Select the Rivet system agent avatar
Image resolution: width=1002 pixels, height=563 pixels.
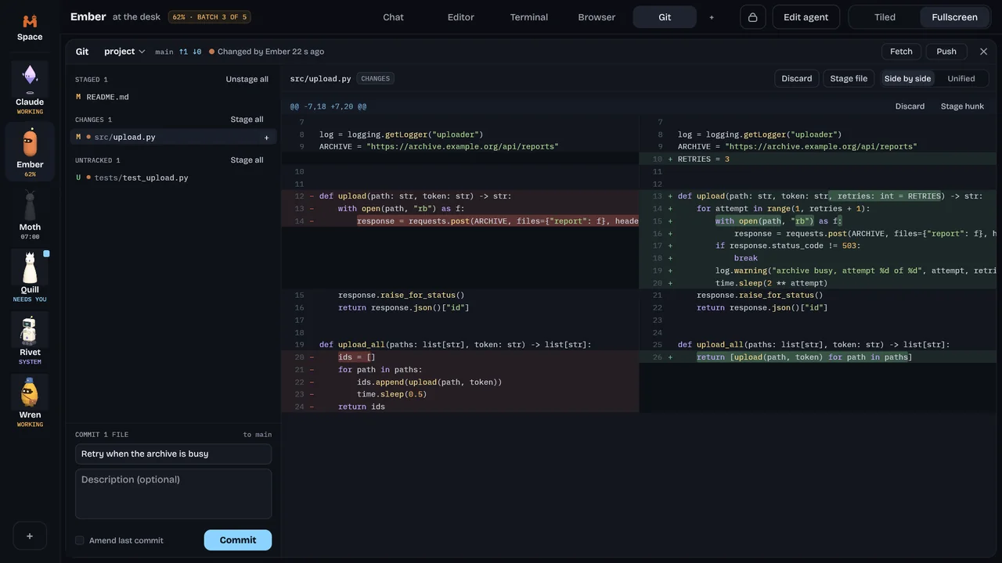(30, 328)
